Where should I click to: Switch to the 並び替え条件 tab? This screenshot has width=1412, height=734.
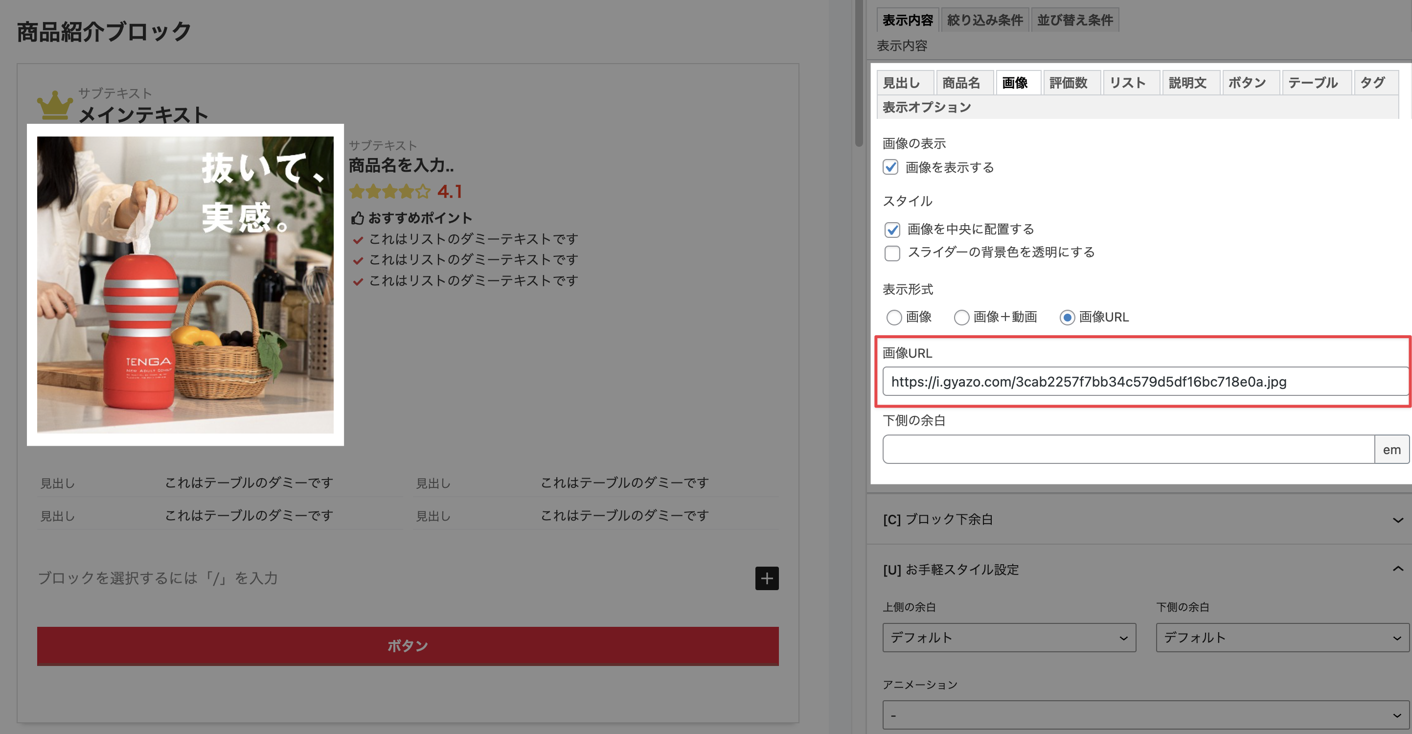1075,20
